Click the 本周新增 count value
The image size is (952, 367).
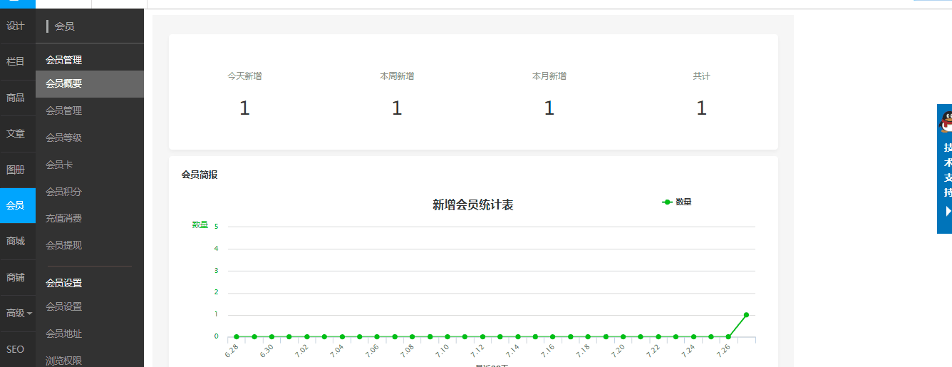click(397, 108)
